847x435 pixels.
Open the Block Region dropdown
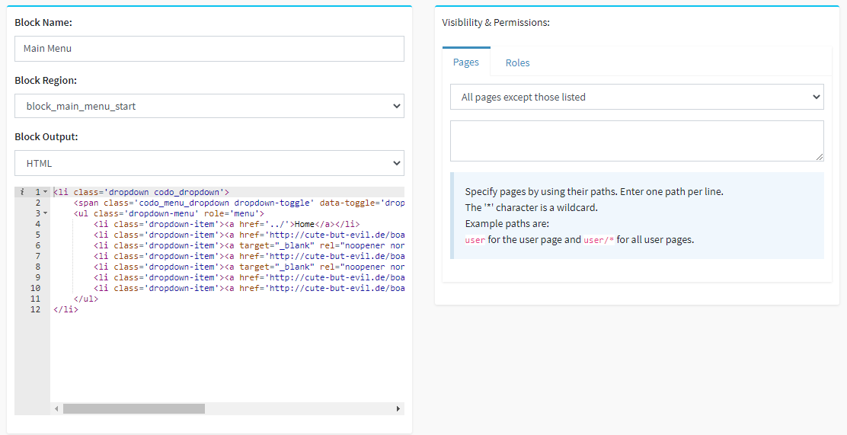(209, 106)
